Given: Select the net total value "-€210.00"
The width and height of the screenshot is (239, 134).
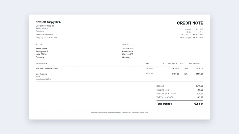Looking at the screenshot, I should (x=199, y=86).
